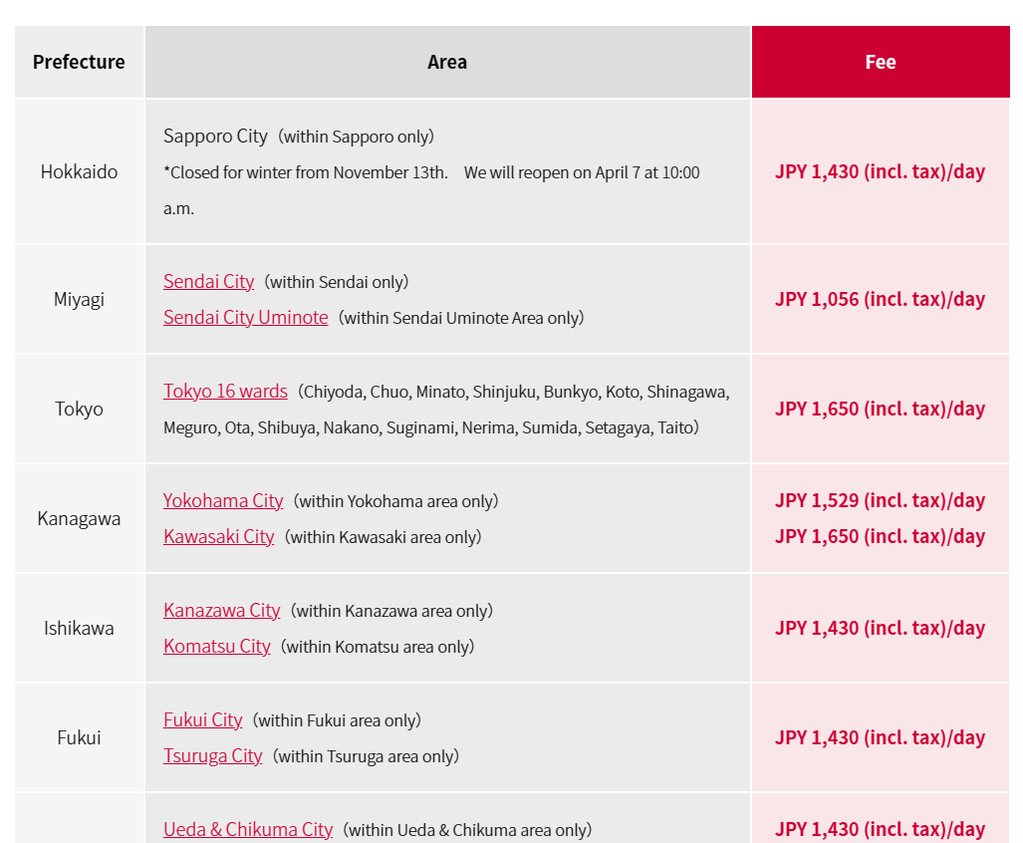The image size is (1023, 843).
Task: Open the Ueda & Chikuma City link
Action: (247, 829)
